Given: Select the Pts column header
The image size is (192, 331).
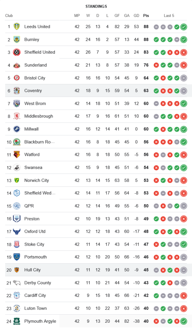Looking at the screenshot, I should [146, 16].
